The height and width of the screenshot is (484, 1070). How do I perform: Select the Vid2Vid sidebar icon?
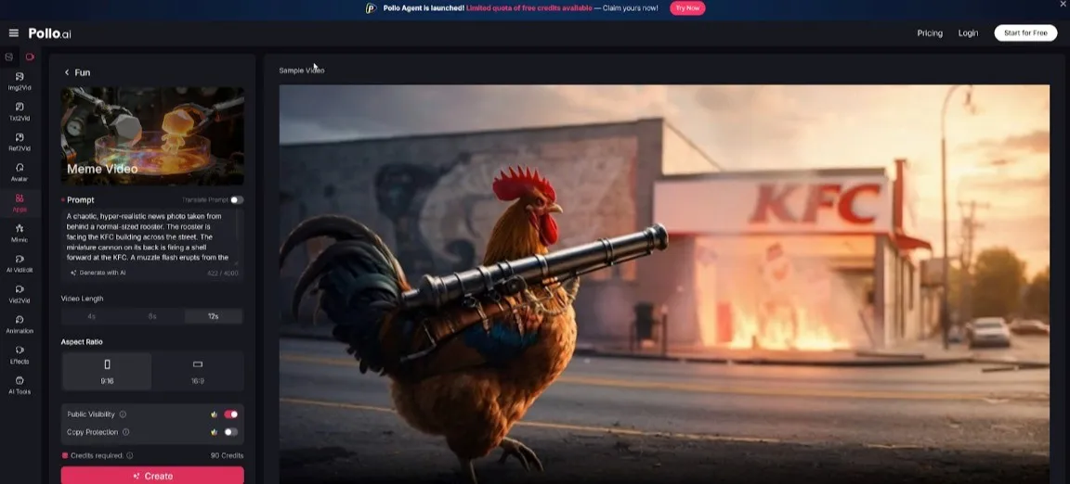coord(20,293)
